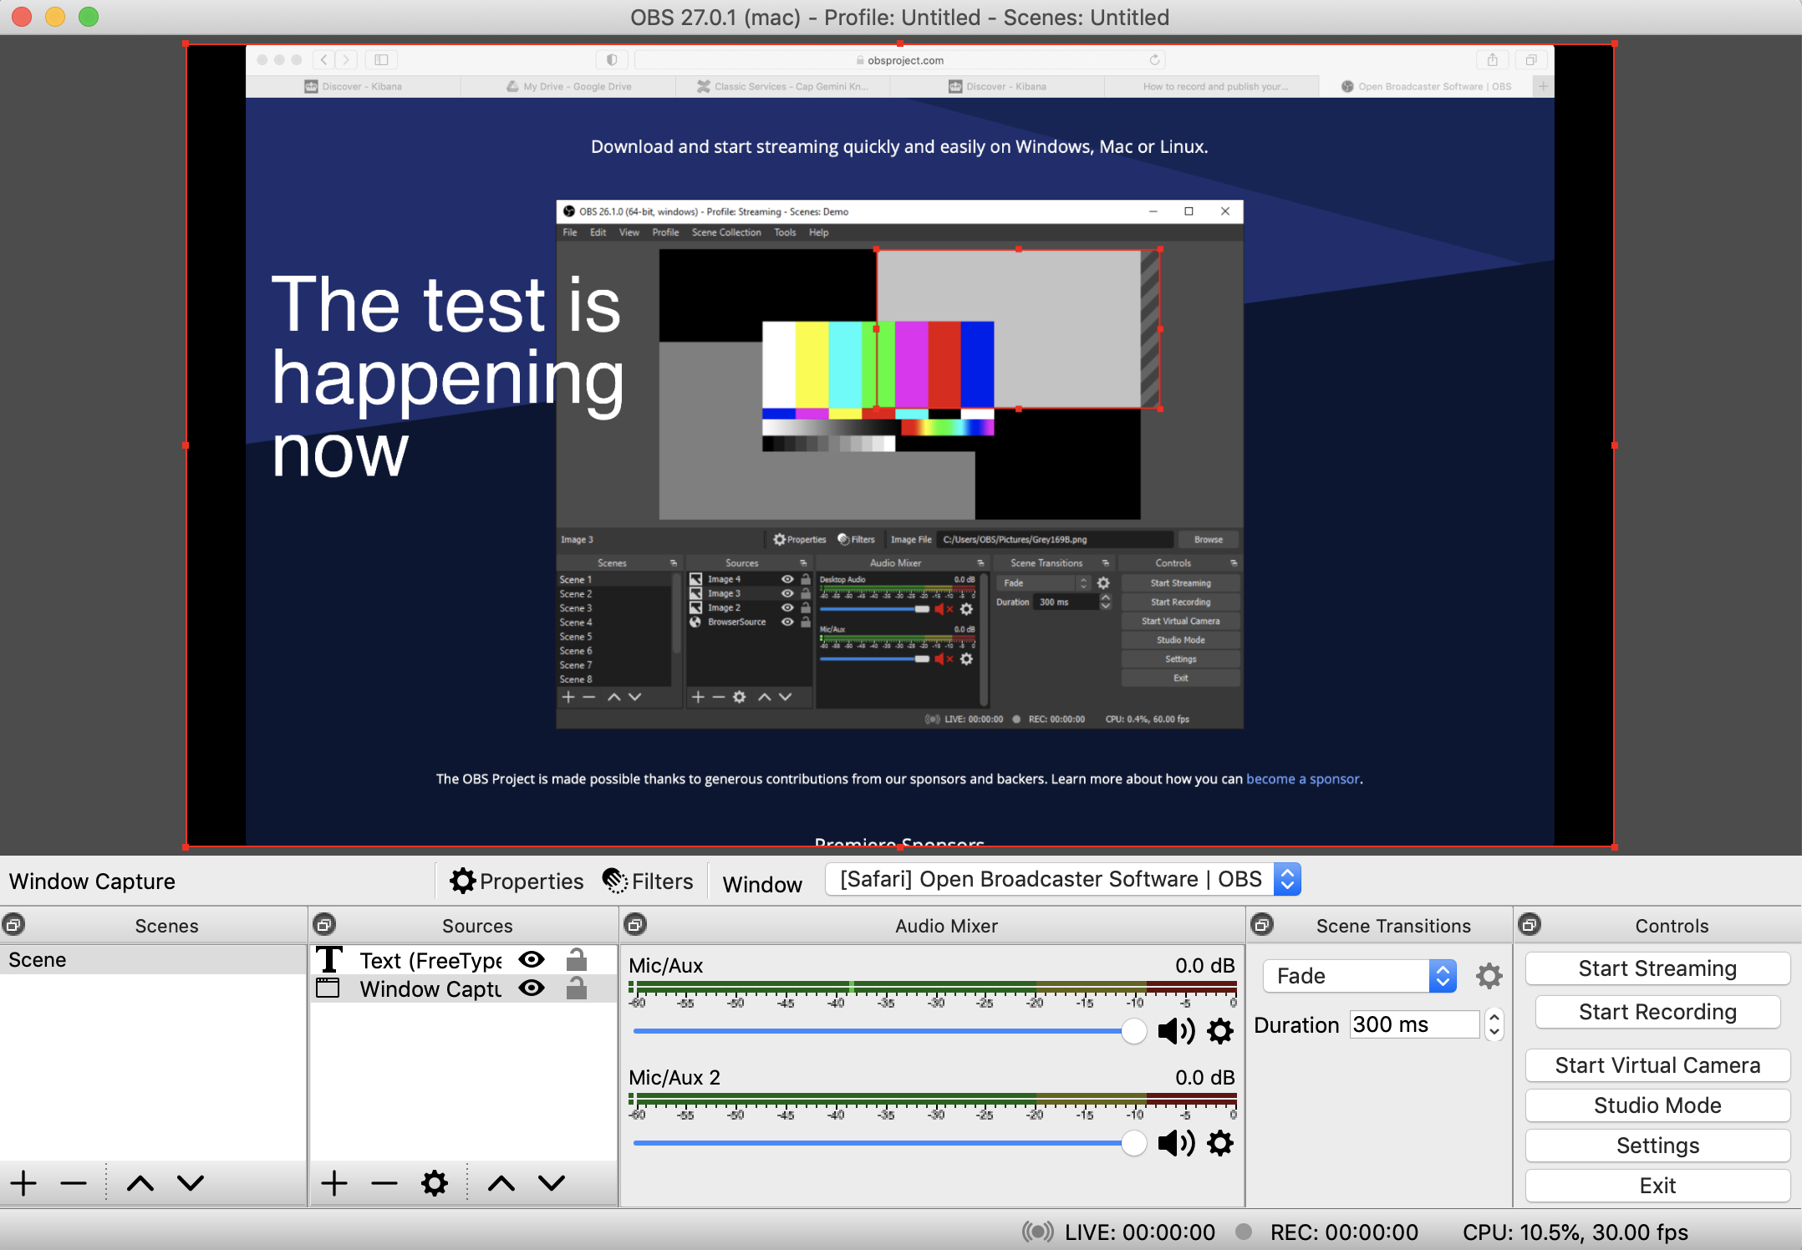Click Safari back arrow in captured preview
Screen dimensions: 1802x1250
pos(323,60)
